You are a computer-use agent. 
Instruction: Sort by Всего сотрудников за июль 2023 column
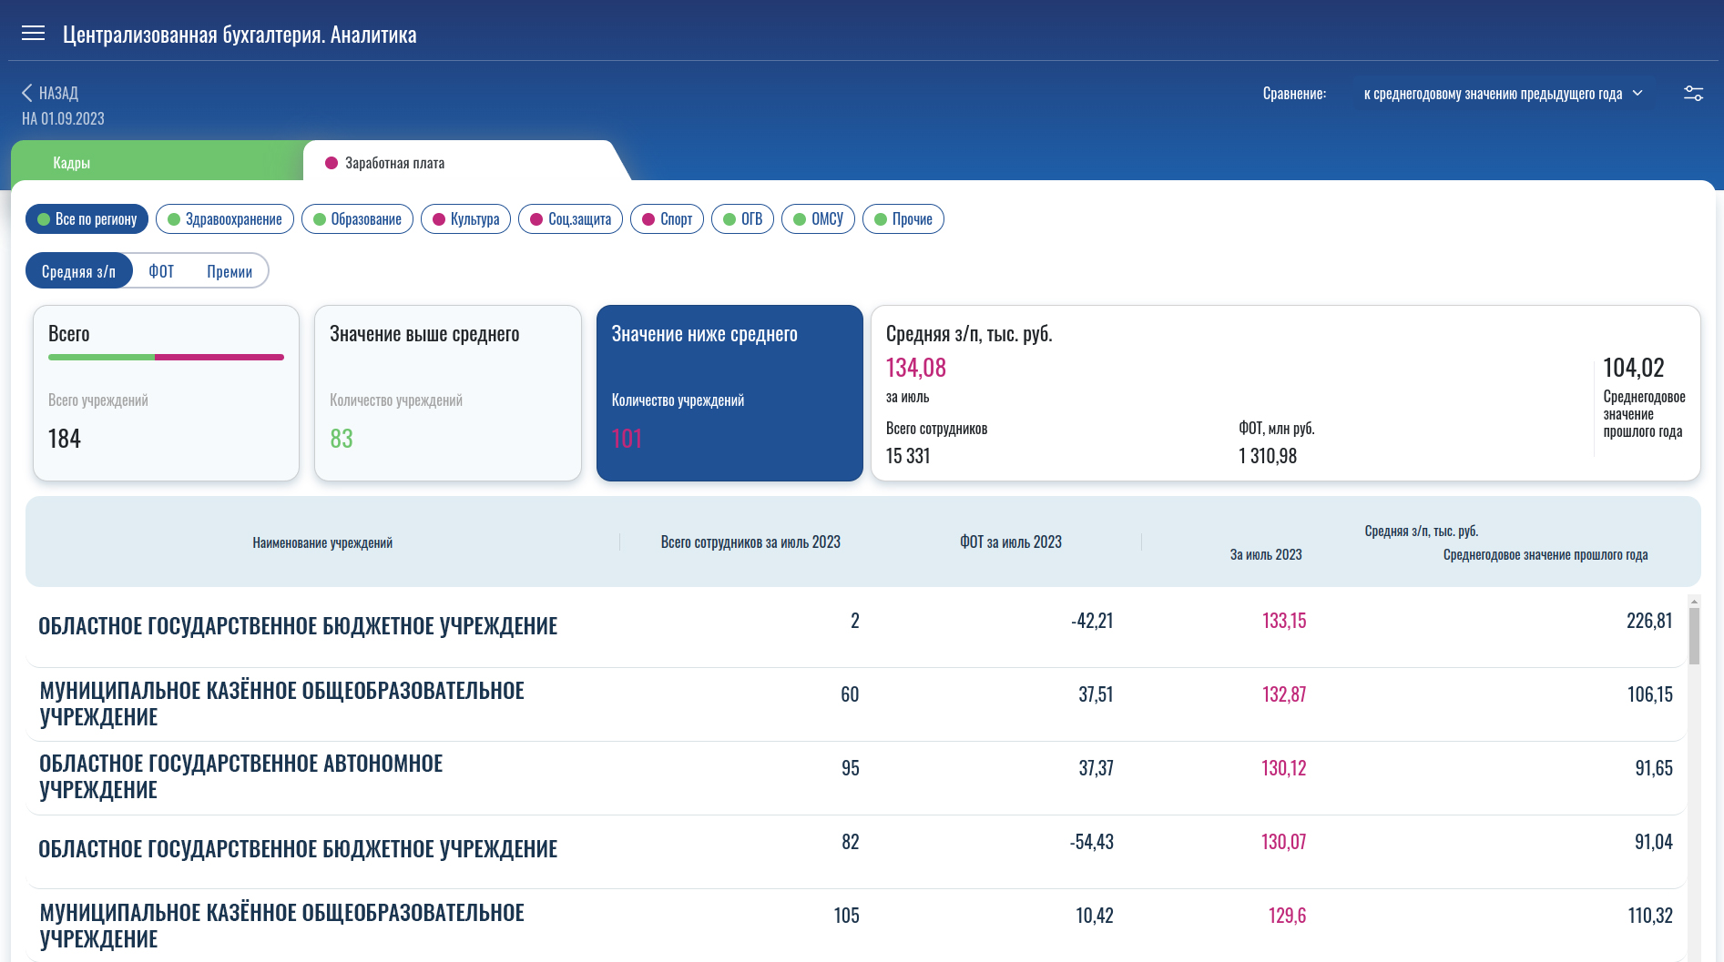coord(750,542)
